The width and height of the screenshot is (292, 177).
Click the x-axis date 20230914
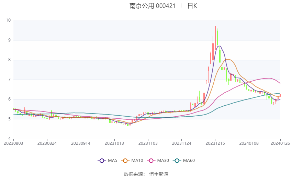pos(81,143)
